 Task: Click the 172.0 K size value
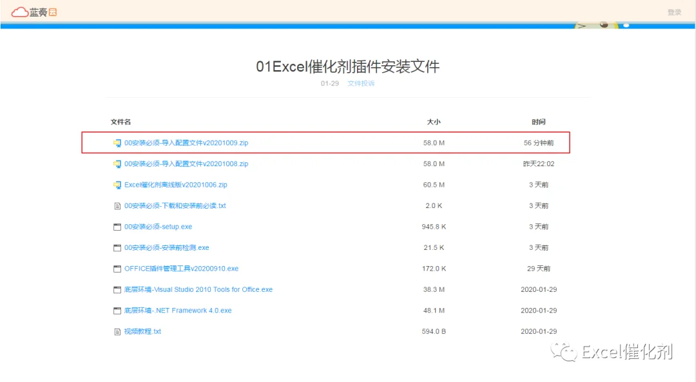click(x=434, y=269)
